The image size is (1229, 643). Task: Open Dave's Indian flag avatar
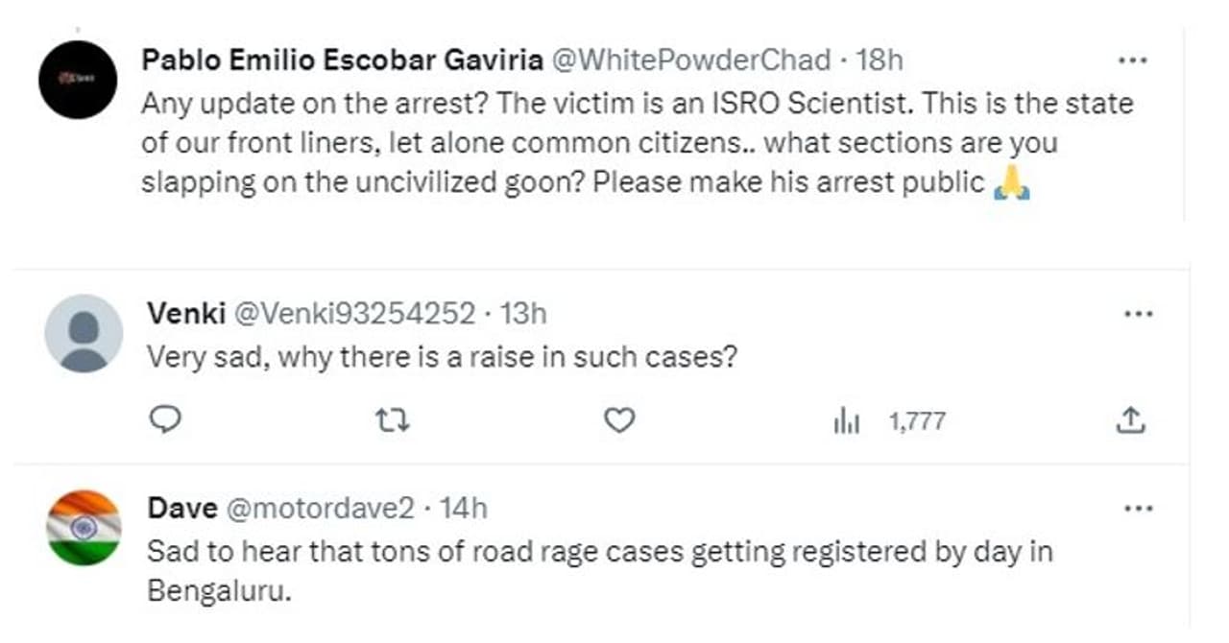(84, 528)
